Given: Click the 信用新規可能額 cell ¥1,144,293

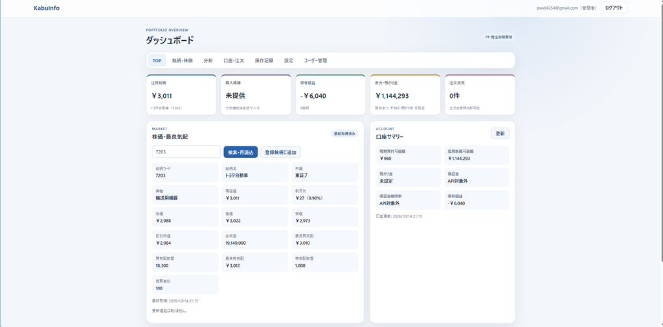Looking at the screenshot, I should pos(477,155).
